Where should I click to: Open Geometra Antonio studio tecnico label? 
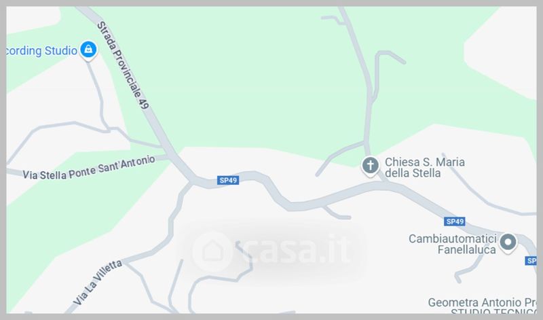click(483, 307)
